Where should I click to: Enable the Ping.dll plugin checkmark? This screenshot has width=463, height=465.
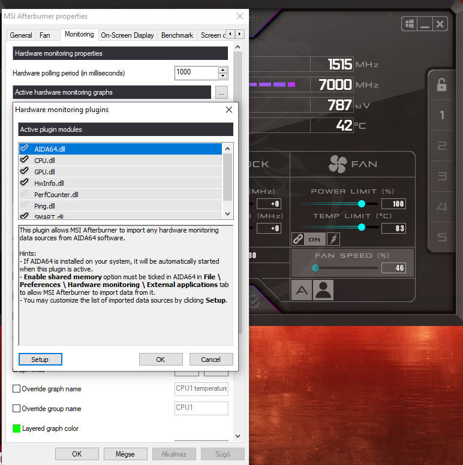tap(25, 205)
